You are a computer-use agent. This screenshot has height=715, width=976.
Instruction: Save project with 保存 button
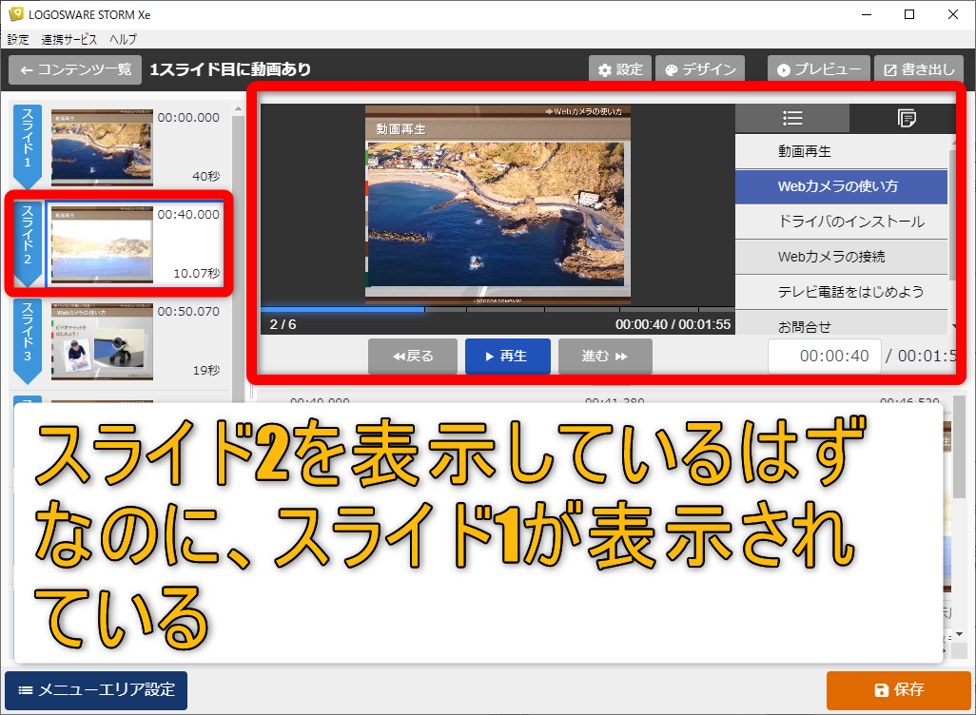(898, 690)
